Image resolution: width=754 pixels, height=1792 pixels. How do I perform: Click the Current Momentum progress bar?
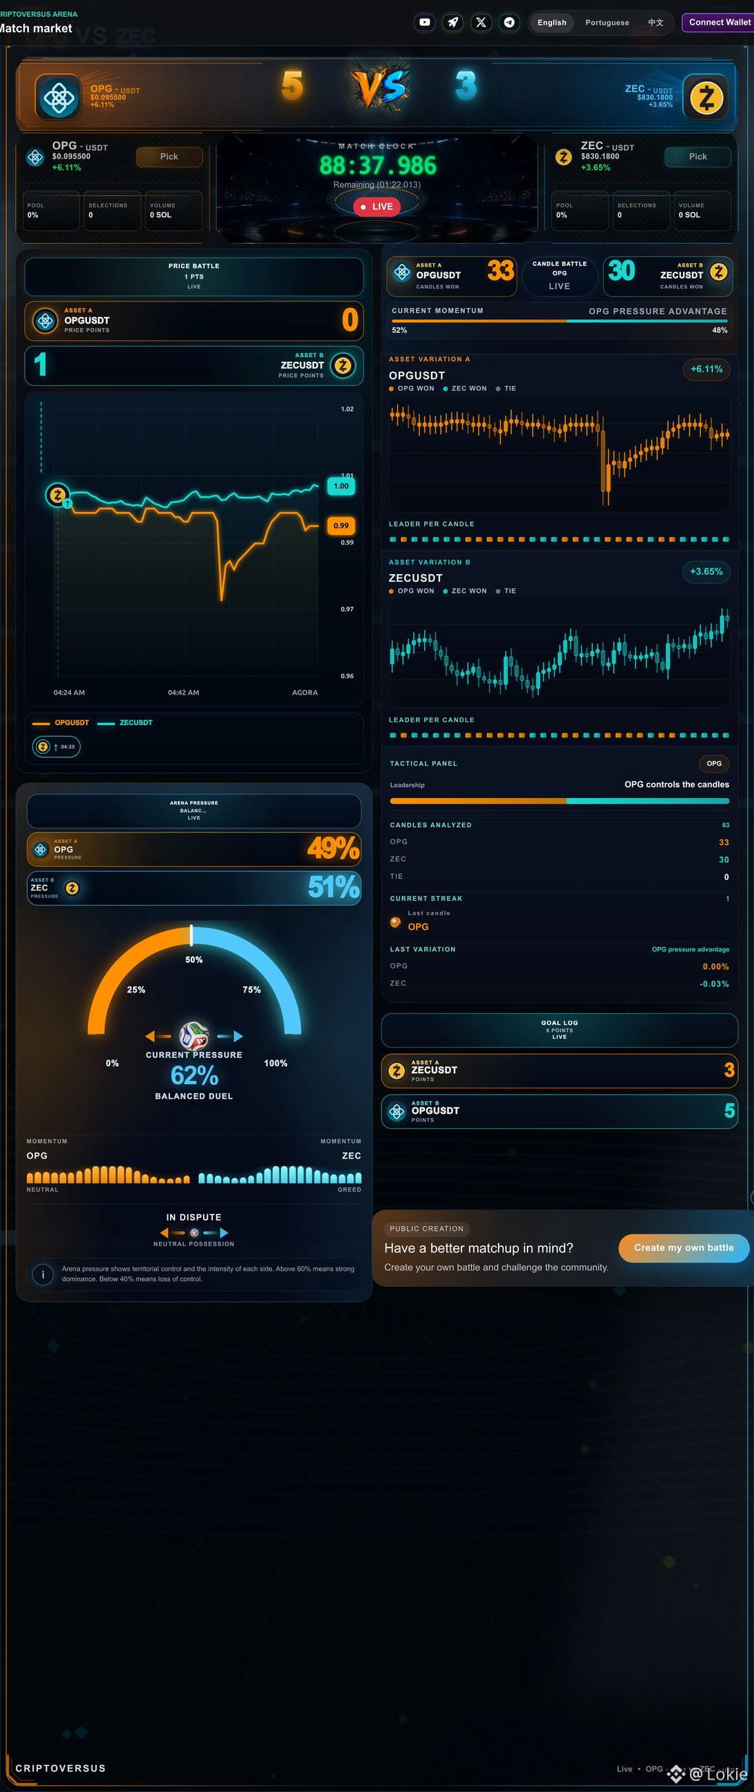click(559, 320)
